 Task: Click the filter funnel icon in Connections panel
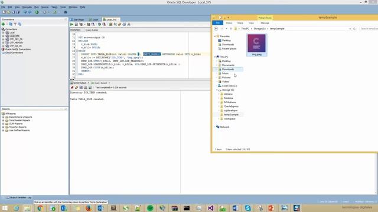pyautogui.click(x=15, y=24)
